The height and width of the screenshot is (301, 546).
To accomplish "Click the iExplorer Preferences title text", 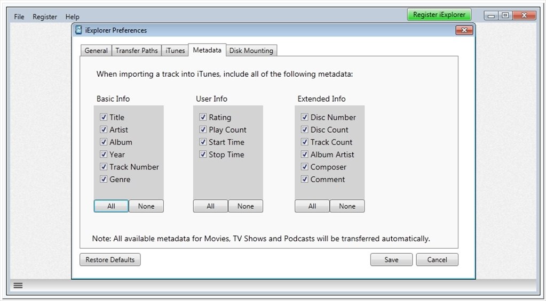I will point(116,30).
